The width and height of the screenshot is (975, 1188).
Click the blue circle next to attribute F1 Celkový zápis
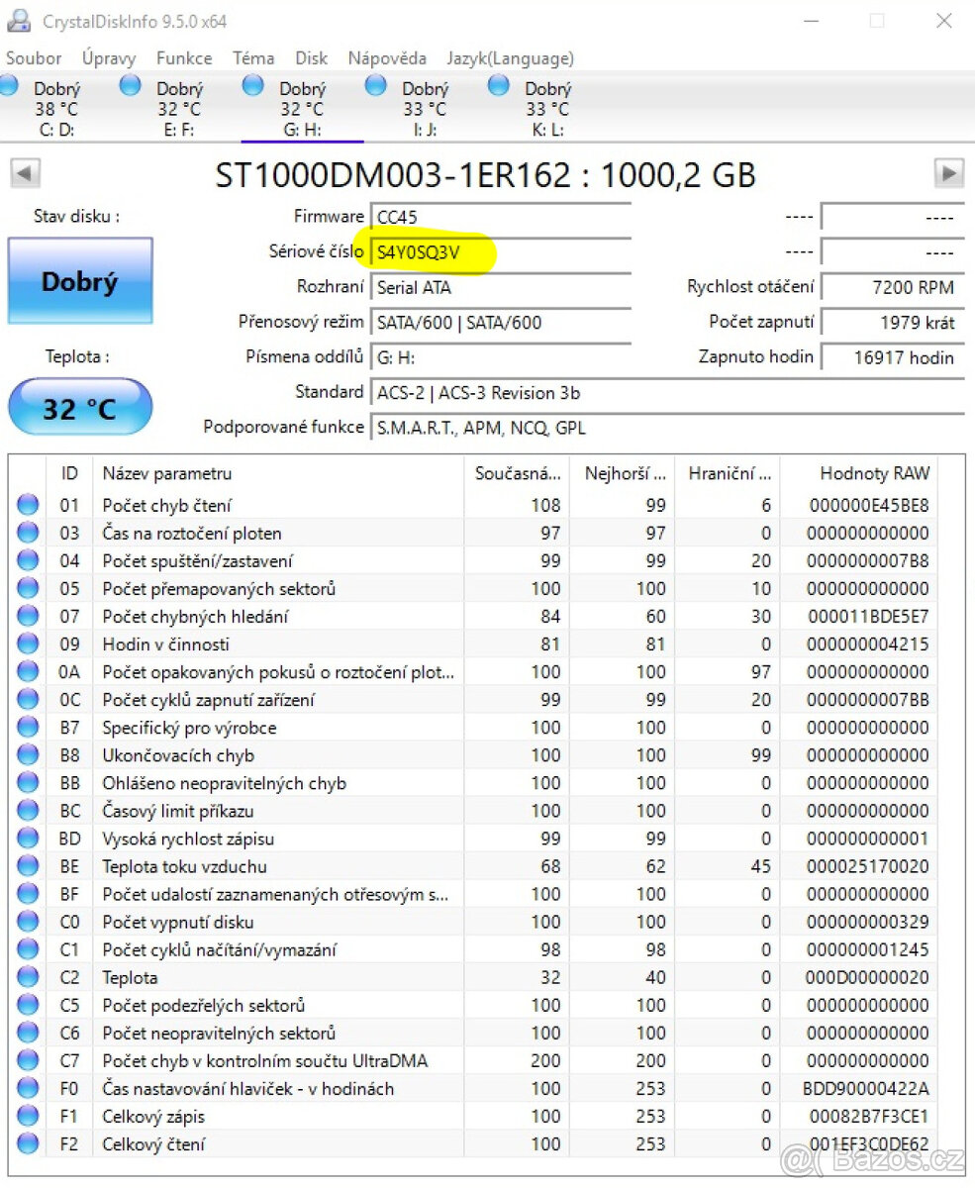click(27, 1116)
